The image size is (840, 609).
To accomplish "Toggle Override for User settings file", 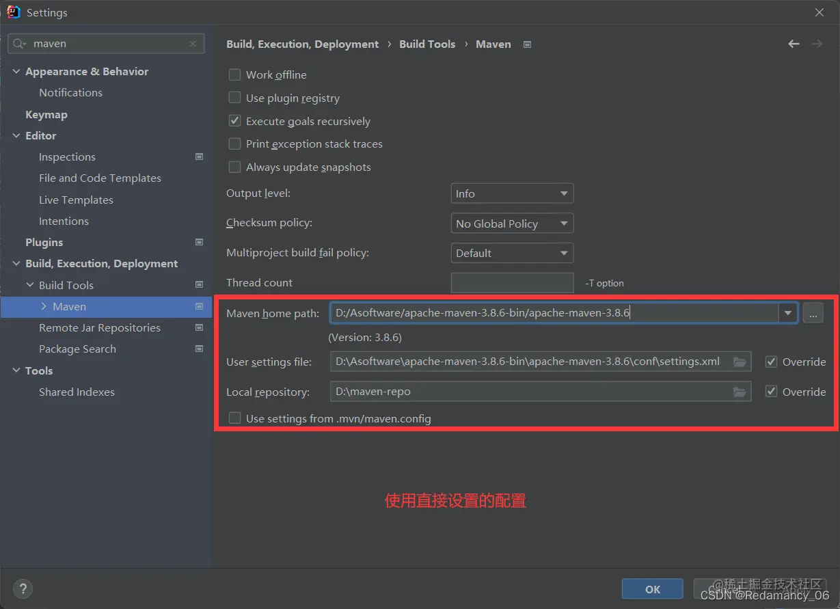I will pyautogui.click(x=771, y=362).
